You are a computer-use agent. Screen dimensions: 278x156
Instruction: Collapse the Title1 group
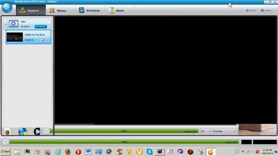point(6,24)
